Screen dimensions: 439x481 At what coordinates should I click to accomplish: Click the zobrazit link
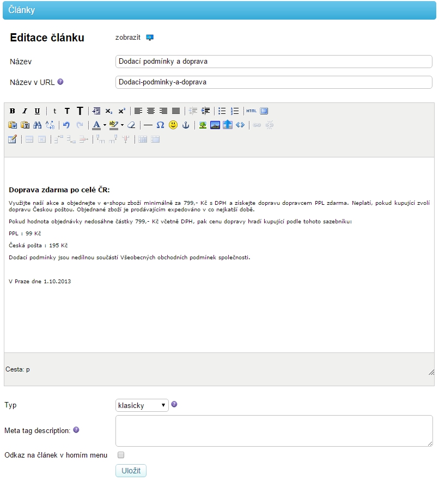tap(128, 38)
